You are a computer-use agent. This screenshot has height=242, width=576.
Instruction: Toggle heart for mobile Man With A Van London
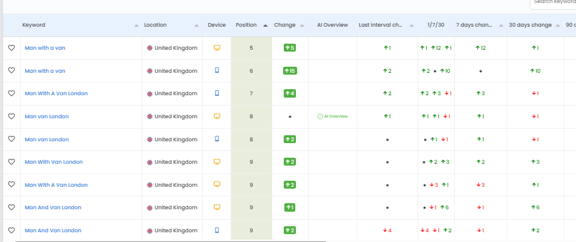click(12, 93)
